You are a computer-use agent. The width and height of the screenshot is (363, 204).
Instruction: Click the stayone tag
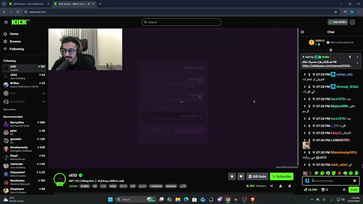tap(171, 186)
